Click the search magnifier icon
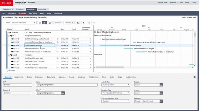Viewport: 199px width, 111px height. tap(94, 23)
